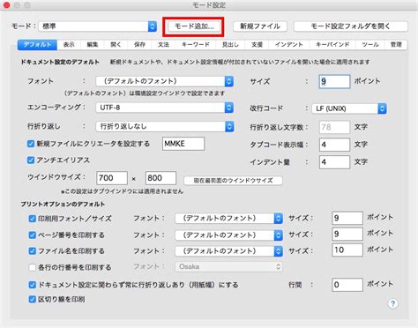The width and height of the screenshot is (418, 328).
Task: Open font dropdown for 印刷用フォント/サイズ row
Action: point(228,219)
